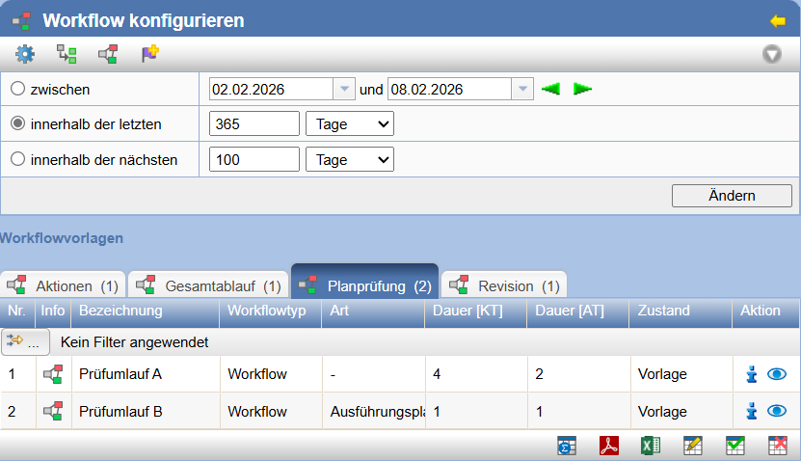The width and height of the screenshot is (801, 461).
Task: Open Tage unit dropdown beside 365
Action: 349,124
